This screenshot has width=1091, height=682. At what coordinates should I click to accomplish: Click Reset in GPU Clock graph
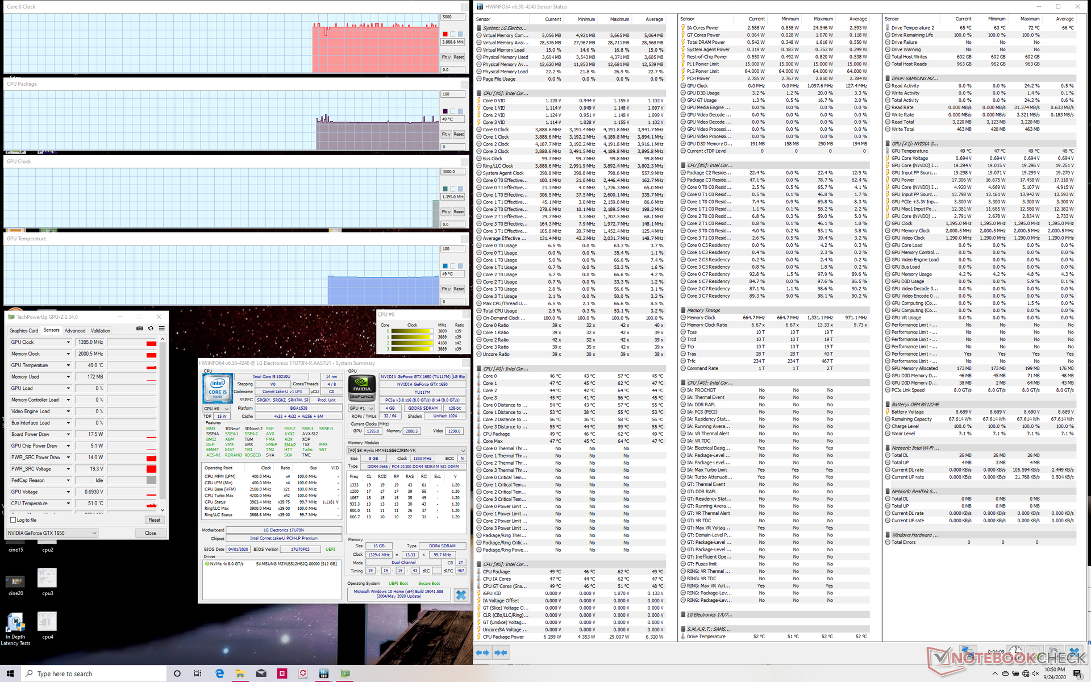[x=459, y=211]
